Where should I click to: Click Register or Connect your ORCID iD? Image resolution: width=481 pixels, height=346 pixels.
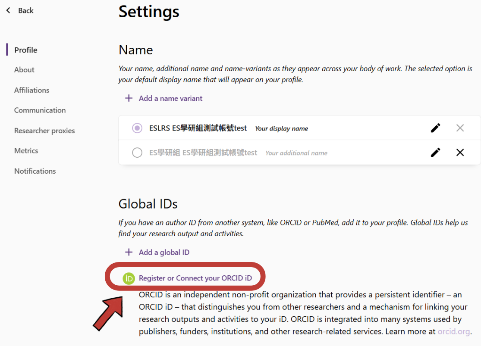point(195,278)
